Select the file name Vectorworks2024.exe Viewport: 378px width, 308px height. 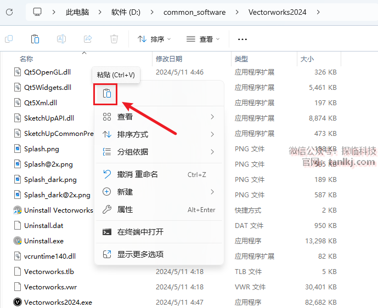coord(58,302)
